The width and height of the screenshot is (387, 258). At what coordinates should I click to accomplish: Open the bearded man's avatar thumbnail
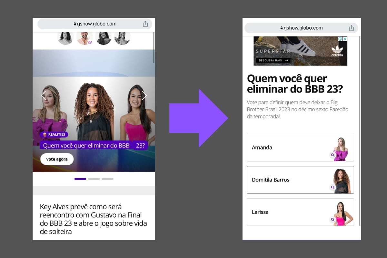[x=84, y=38]
